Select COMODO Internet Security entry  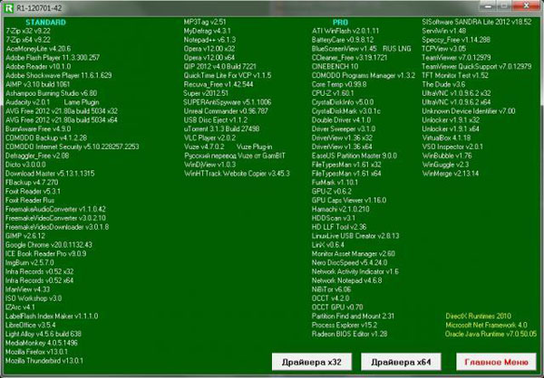click(x=73, y=148)
